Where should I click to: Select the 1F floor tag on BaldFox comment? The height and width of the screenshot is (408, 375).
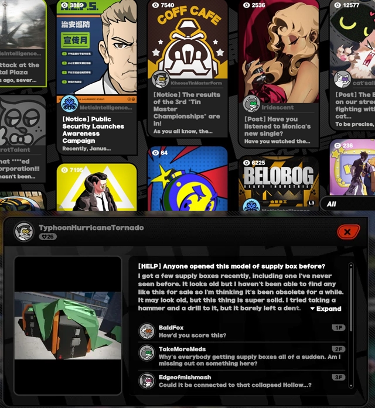(339, 328)
